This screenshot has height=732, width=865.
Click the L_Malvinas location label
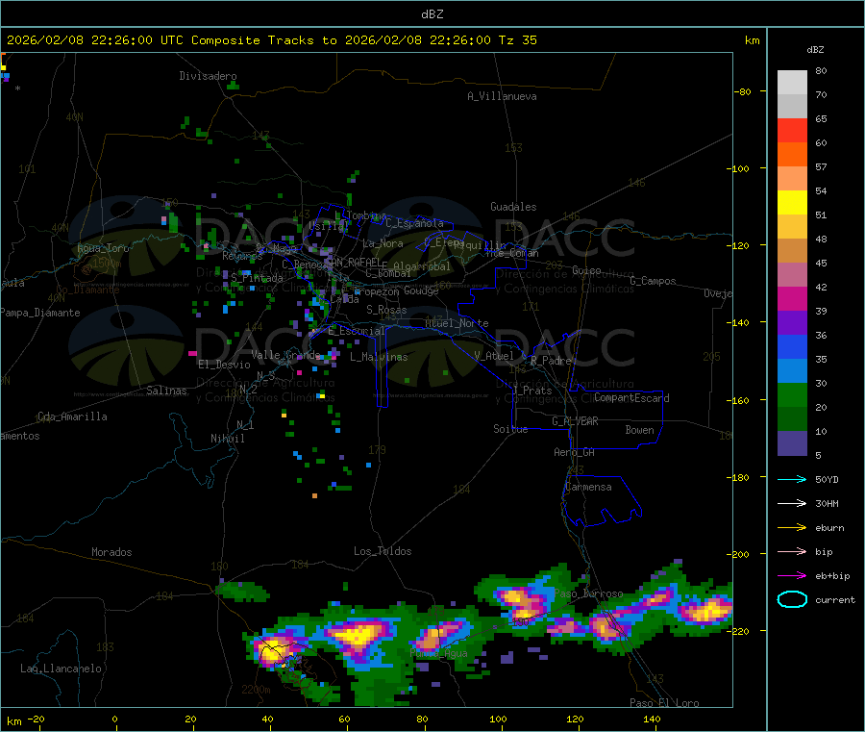pos(379,357)
